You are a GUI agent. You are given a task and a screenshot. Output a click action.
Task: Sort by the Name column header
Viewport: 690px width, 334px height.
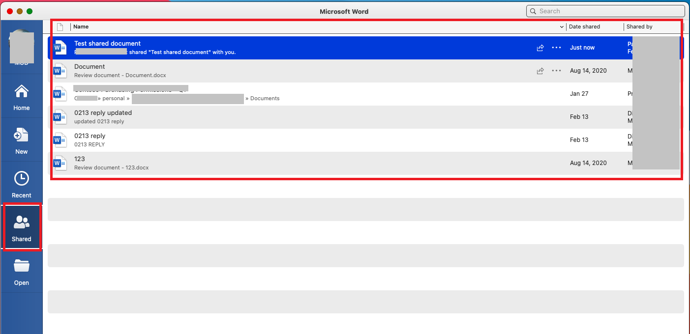click(81, 27)
